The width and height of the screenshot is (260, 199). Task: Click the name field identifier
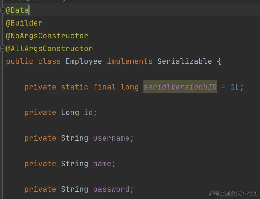tap(102, 164)
